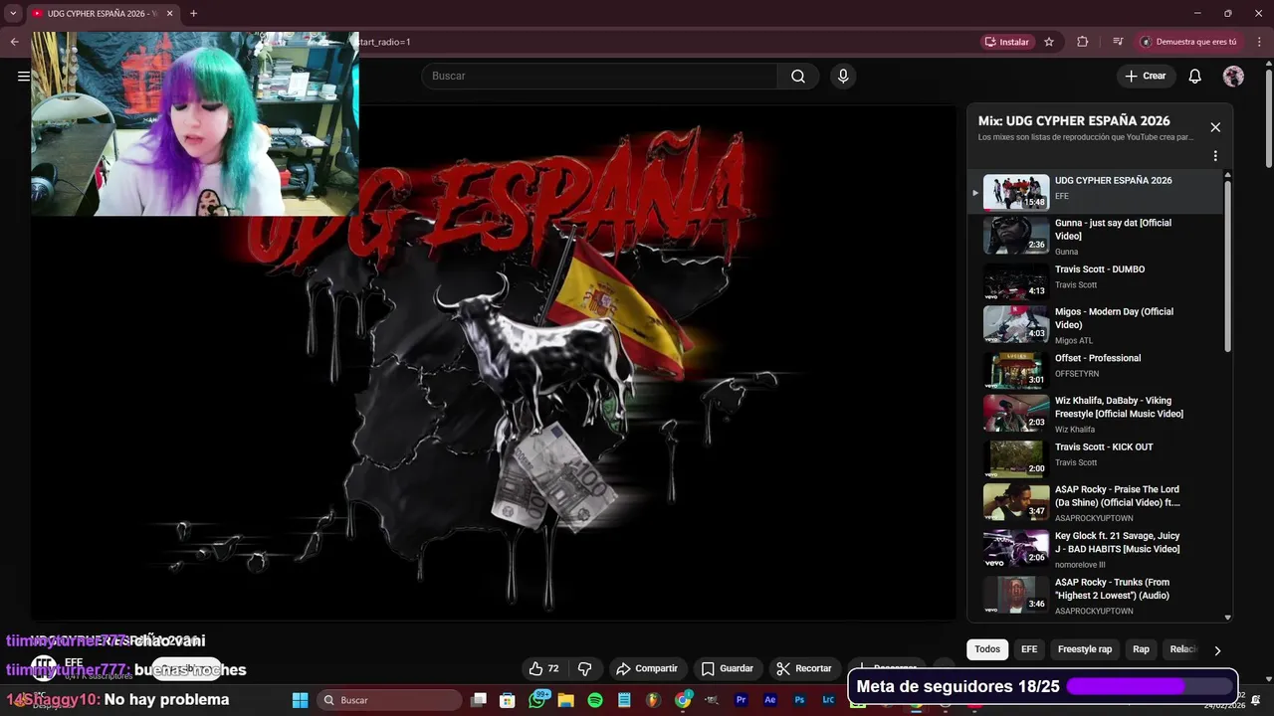Dislike the video with thumbs down
The height and width of the screenshot is (716, 1274).
(x=585, y=668)
